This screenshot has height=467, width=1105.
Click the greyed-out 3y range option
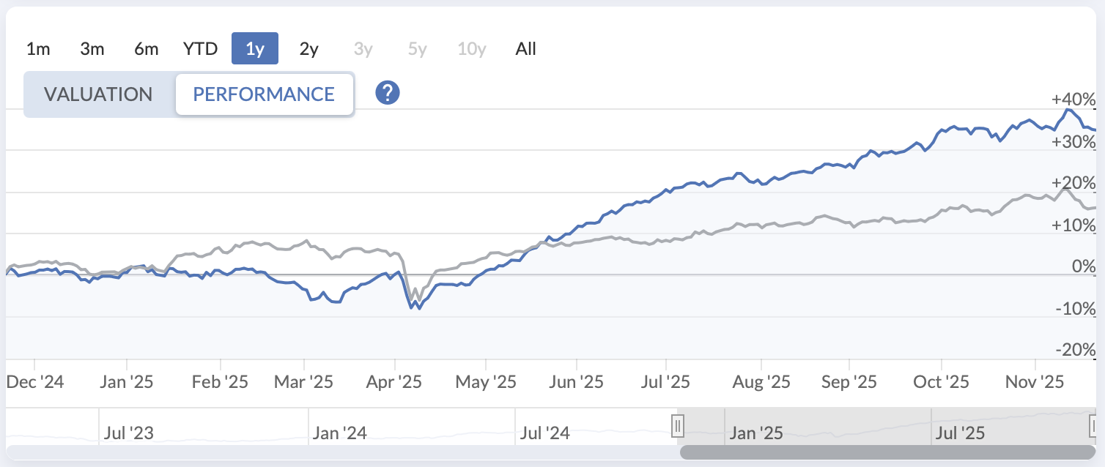(x=363, y=49)
